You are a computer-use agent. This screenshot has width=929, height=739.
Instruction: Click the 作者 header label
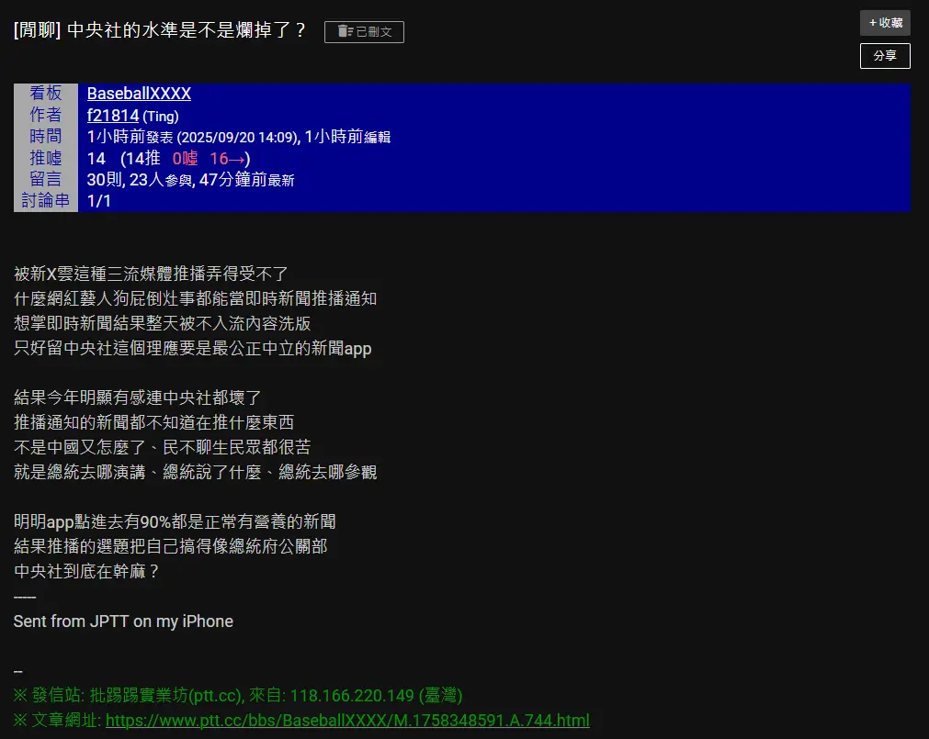46,115
